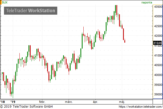Click the 39000 price axis label
Screen dimensions: 163x109
click(158, 94)
